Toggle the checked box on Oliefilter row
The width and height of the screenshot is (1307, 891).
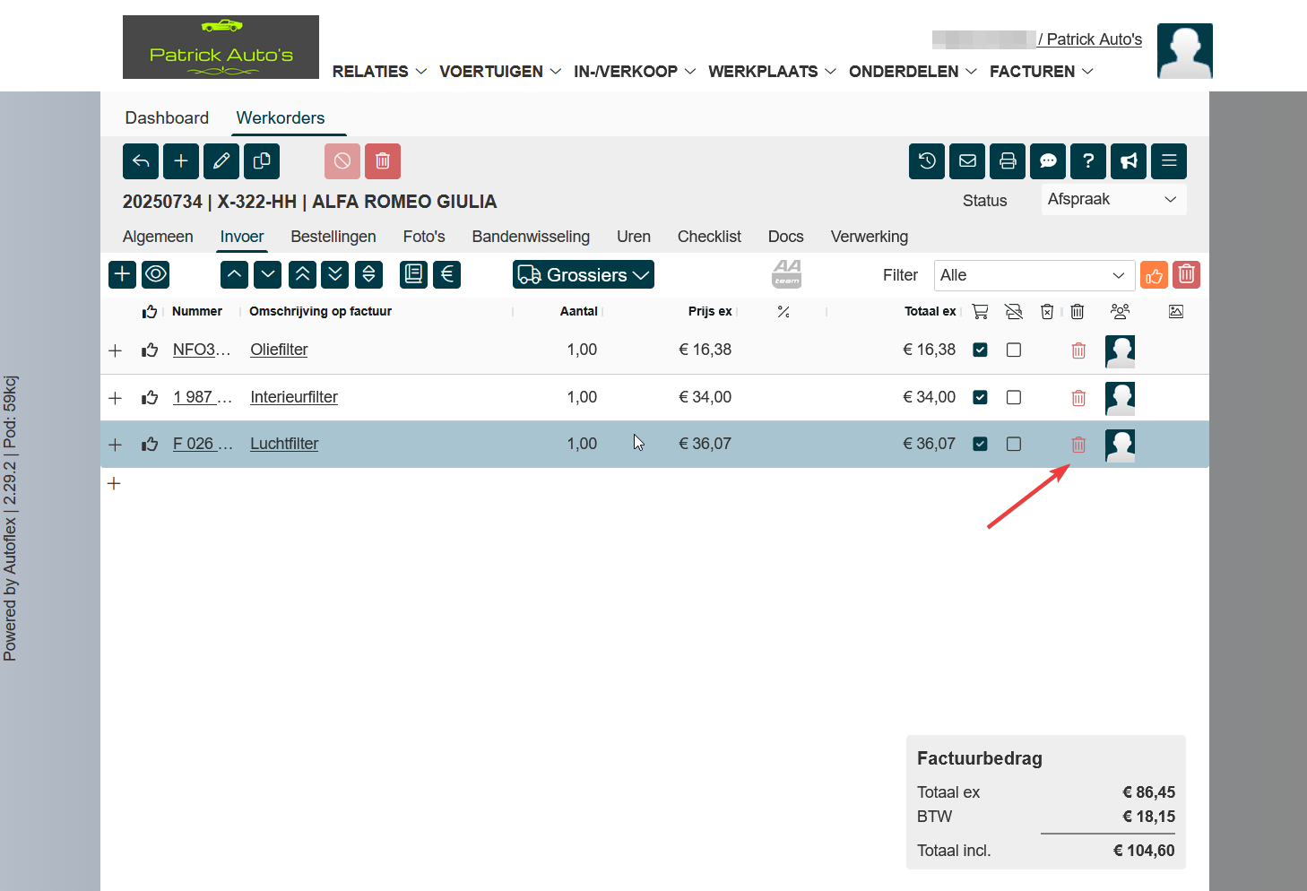coord(980,350)
